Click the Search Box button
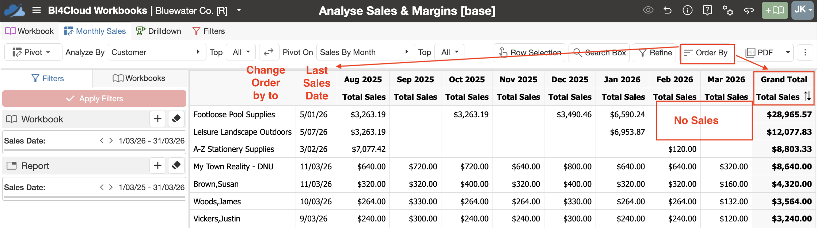Viewport: 817px width, 228px height. point(599,52)
